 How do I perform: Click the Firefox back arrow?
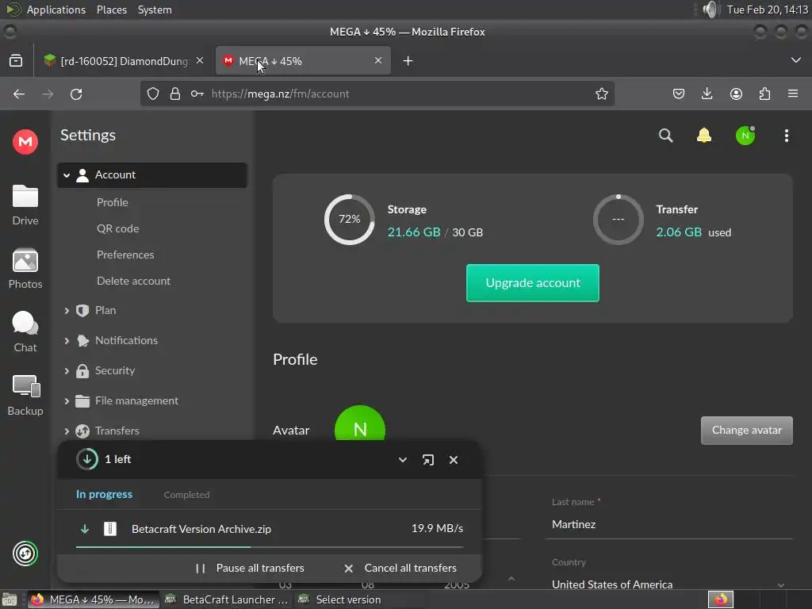(19, 94)
